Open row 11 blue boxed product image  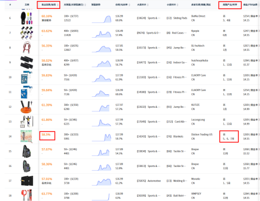[27, 92]
